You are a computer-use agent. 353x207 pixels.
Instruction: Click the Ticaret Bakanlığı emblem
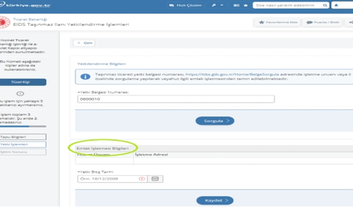click(x=5, y=23)
